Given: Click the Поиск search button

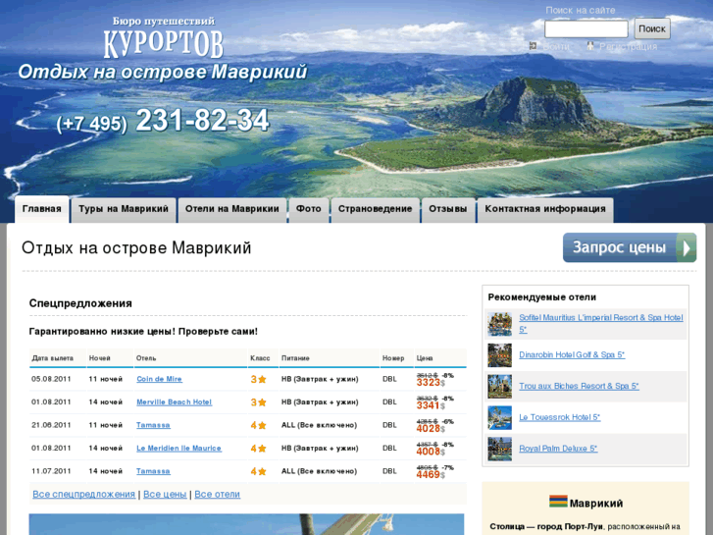Looking at the screenshot, I should 652,28.
